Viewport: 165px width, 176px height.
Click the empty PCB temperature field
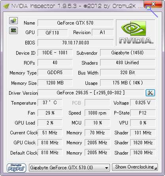[97, 103]
